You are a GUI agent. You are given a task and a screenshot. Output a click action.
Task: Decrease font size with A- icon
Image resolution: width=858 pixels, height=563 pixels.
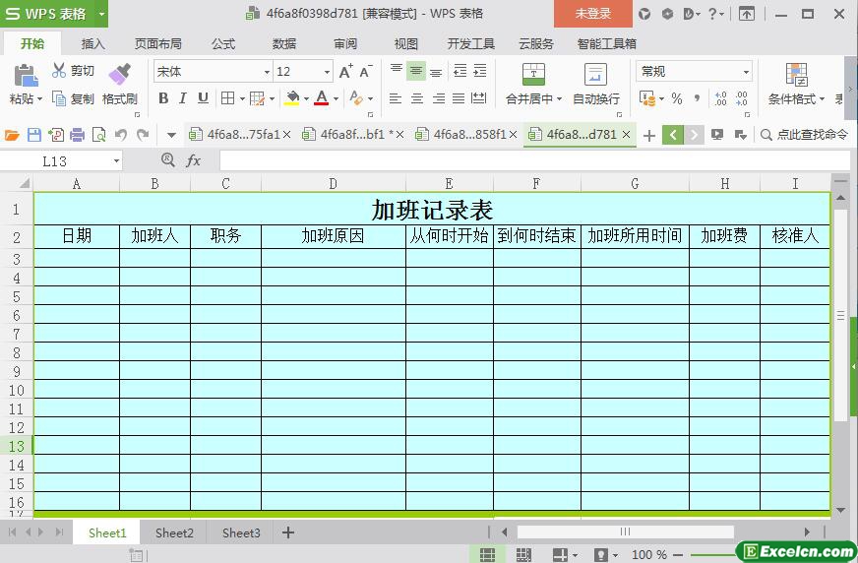pyautogui.click(x=366, y=71)
